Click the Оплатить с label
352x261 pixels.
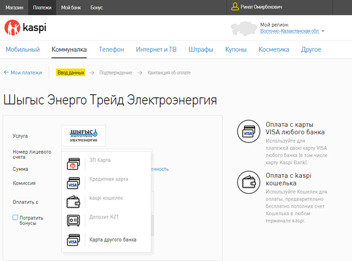click(25, 202)
